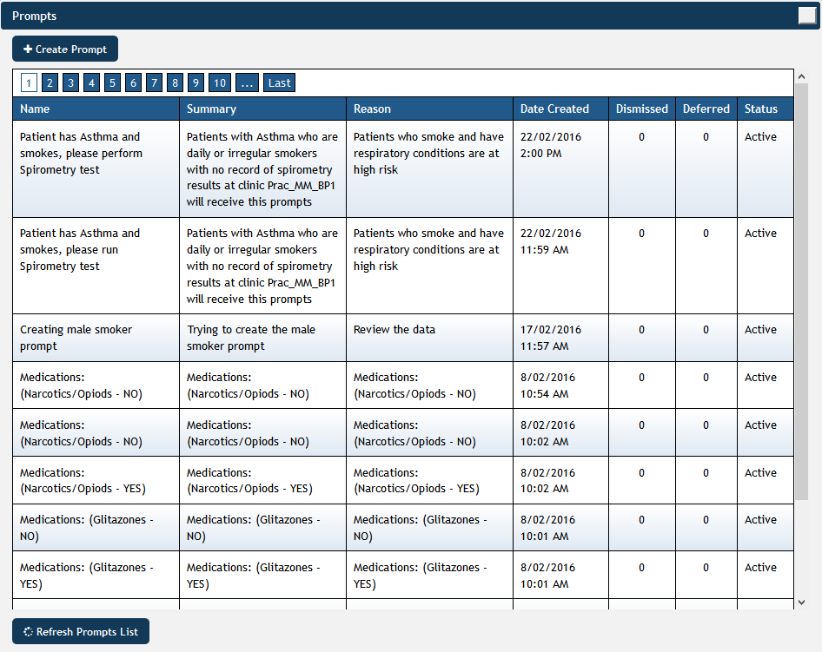Screen dimensions: 822x652
Task: Click Reason cell 'Medications: (Narcotics/Opiods - YES)'
Action: pos(429,480)
